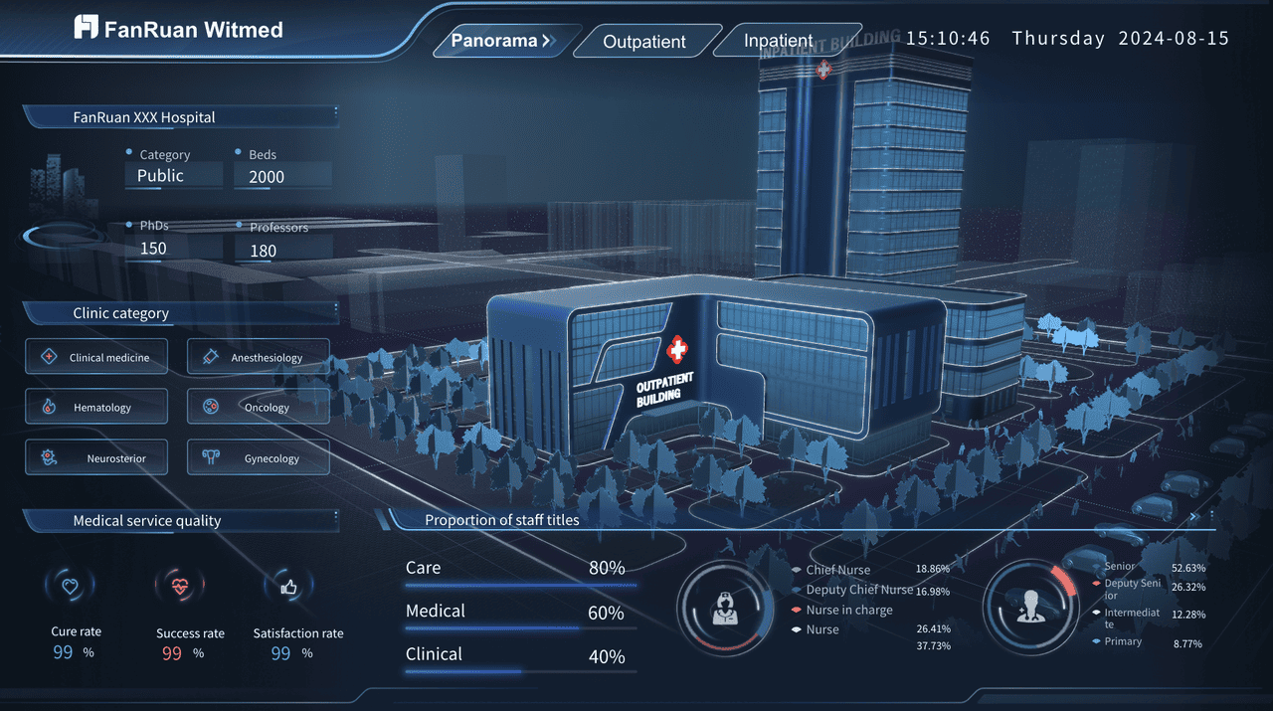Toggle the Primary legend entry

coord(1122,641)
